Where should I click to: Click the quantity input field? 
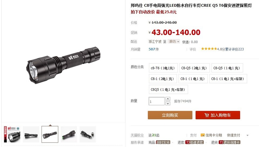[x=157, y=101]
